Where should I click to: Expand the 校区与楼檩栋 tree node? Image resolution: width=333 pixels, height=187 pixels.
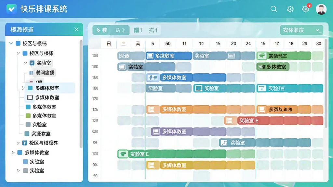point(18,143)
